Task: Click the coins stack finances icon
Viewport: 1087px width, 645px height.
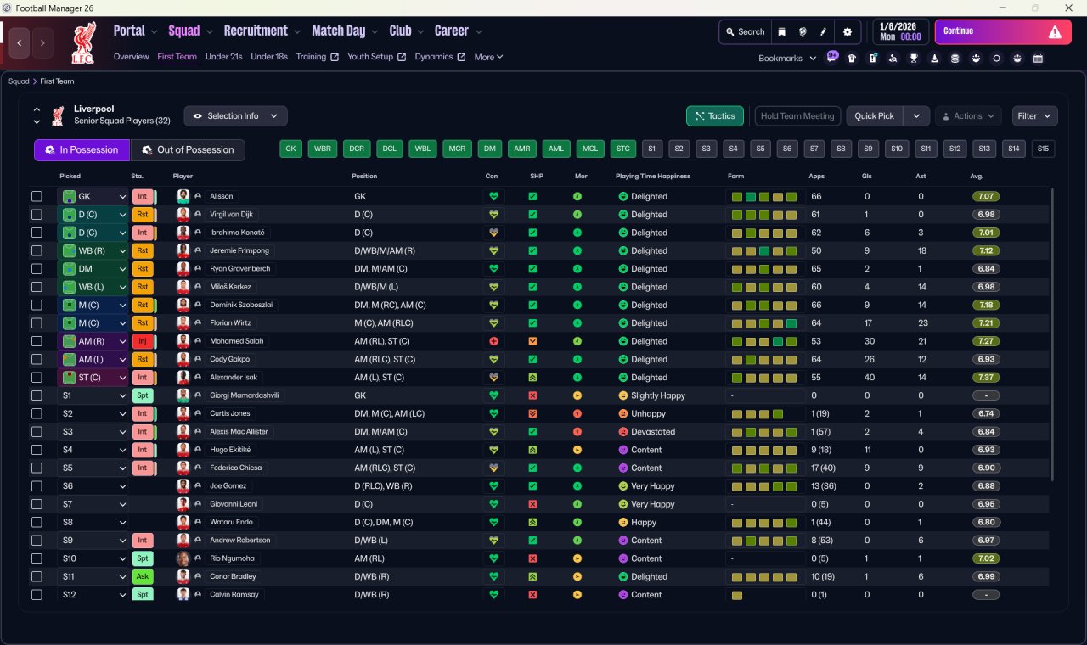Action: [955, 59]
